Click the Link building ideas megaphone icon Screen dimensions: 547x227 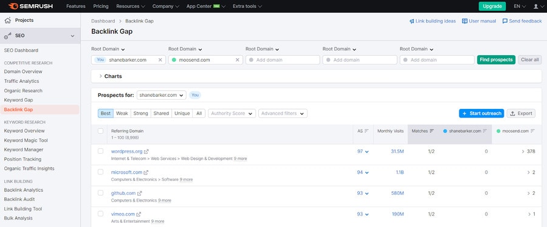pyautogui.click(x=411, y=21)
